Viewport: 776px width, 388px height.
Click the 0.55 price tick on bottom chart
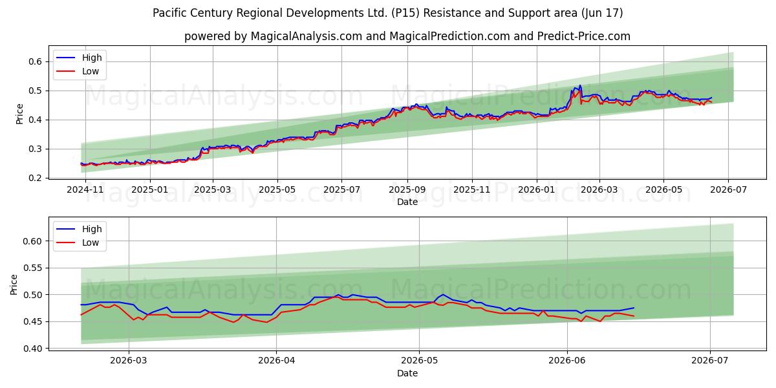(x=33, y=268)
